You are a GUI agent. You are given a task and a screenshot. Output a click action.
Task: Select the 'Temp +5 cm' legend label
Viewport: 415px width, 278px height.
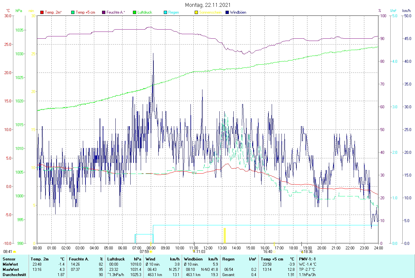click(85, 12)
